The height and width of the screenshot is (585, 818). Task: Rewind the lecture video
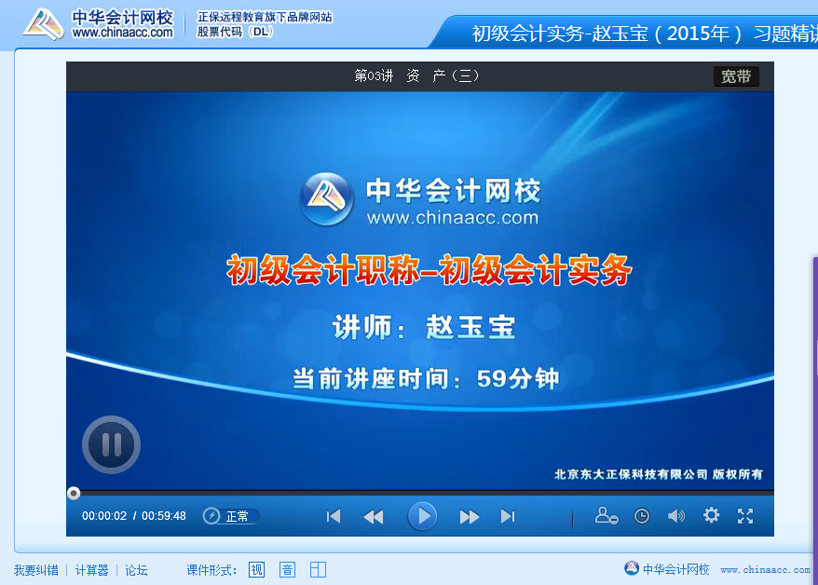click(374, 516)
